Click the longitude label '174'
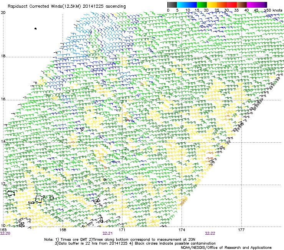Viewport: 284px width, 250px height. 182,230
